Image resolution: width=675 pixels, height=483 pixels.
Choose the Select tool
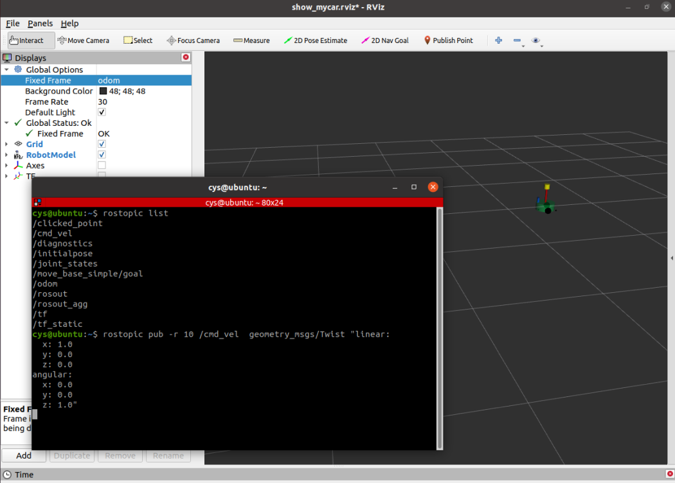[138, 40]
